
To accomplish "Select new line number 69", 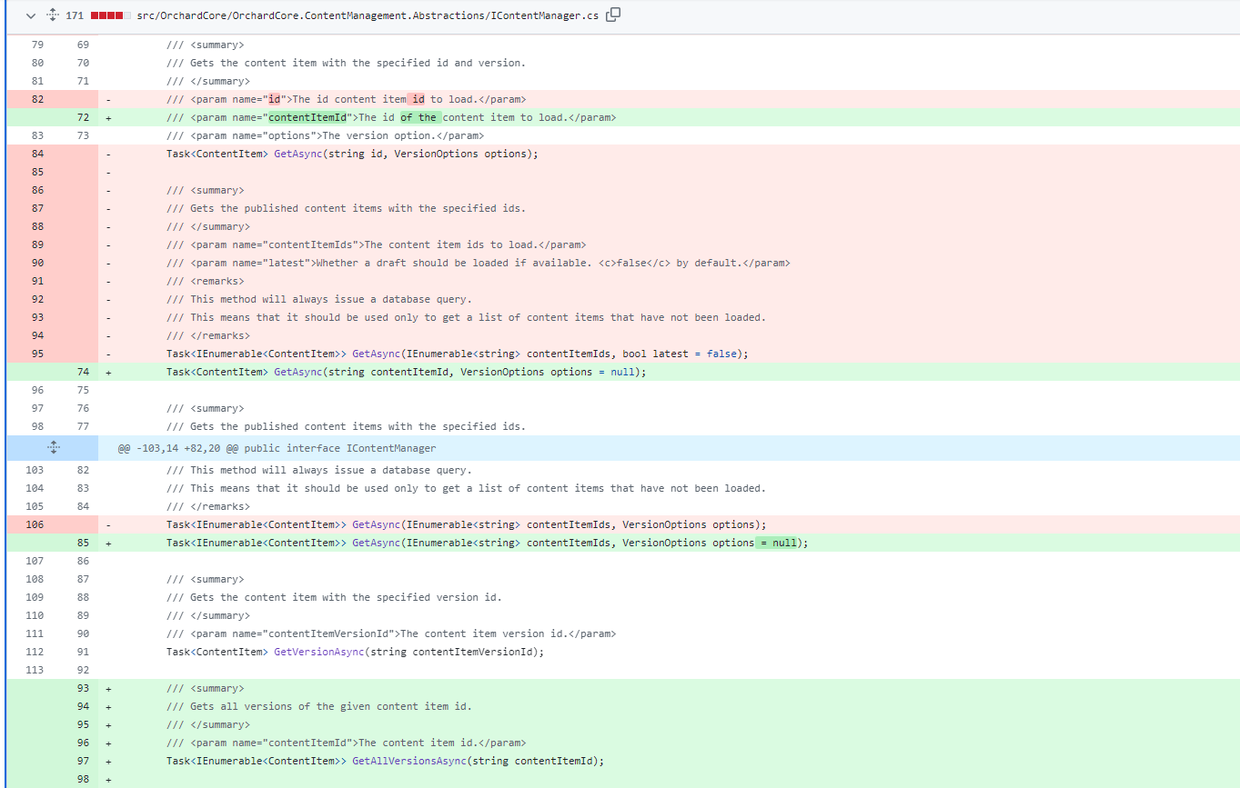I will pos(83,45).
